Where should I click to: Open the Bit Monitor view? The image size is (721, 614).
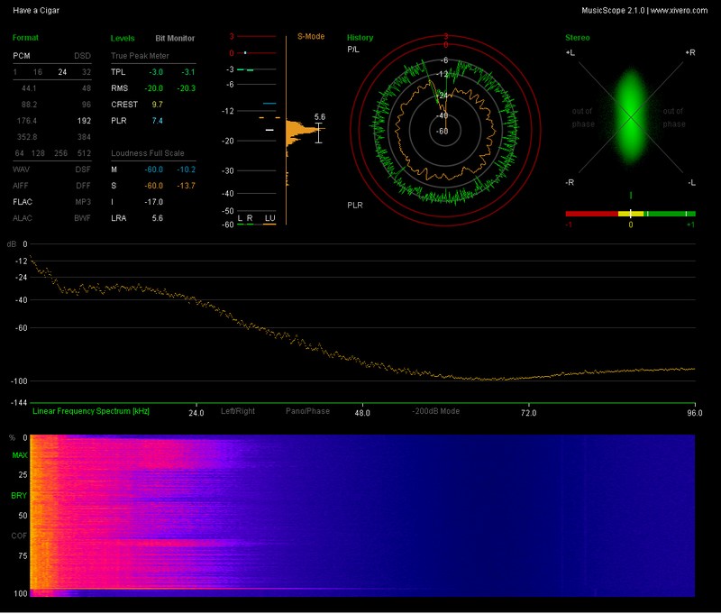[x=175, y=39]
